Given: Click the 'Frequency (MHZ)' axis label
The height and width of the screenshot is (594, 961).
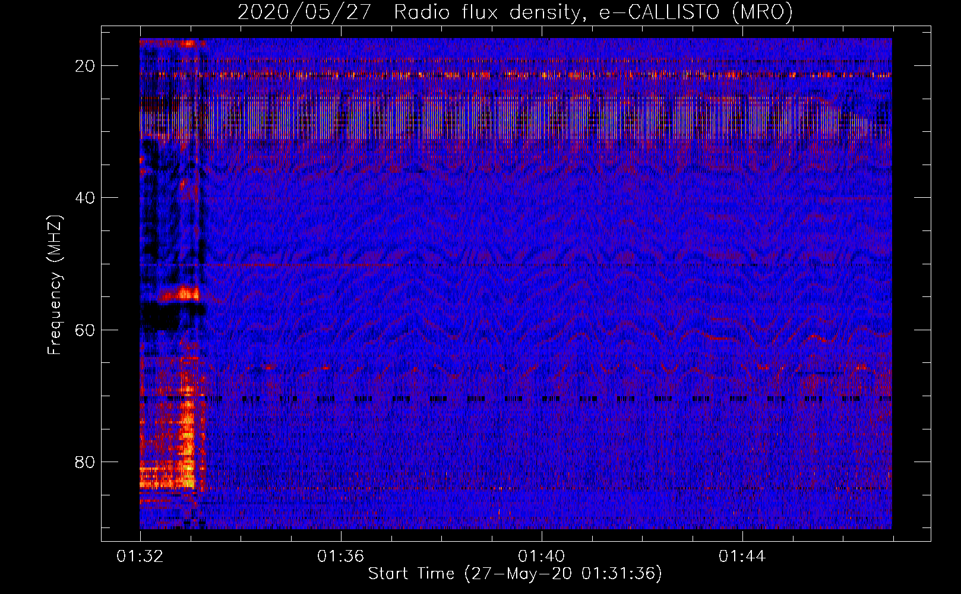Looking at the screenshot, I should (55, 285).
